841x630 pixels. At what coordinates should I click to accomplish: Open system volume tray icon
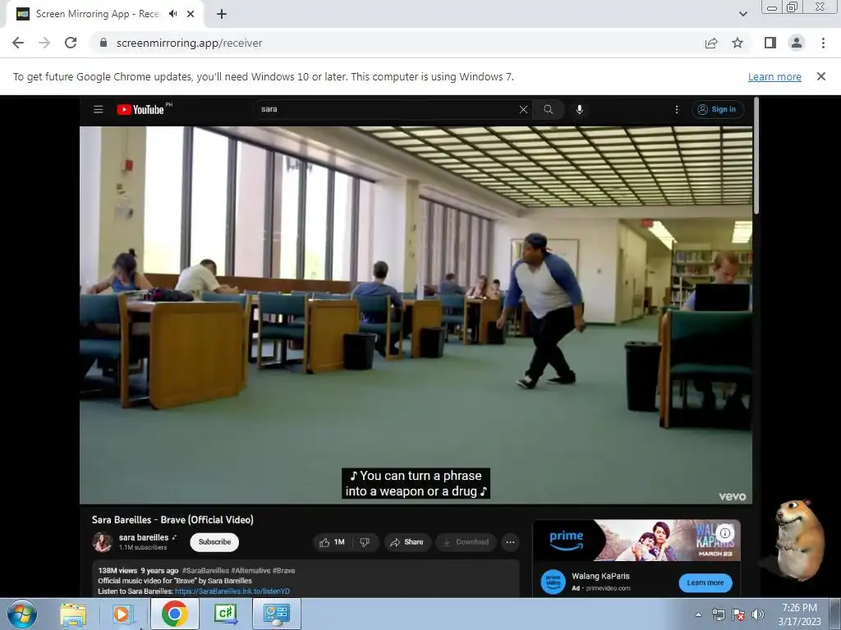pyautogui.click(x=757, y=614)
